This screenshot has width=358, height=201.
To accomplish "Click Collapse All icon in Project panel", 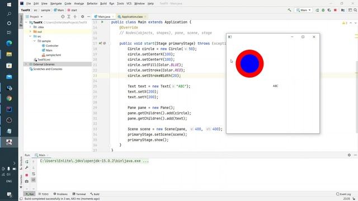I will tap(75, 17).
